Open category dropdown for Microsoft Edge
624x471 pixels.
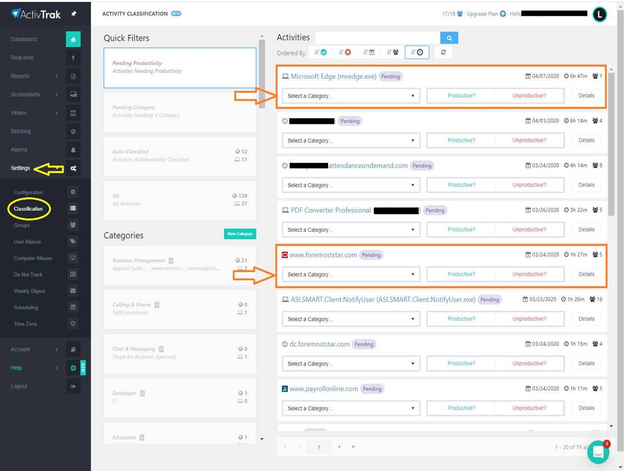(x=351, y=96)
